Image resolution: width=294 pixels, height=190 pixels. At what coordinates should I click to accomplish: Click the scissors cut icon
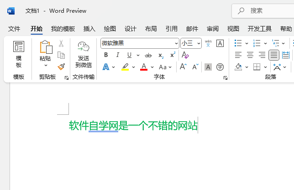[x=61, y=43]
